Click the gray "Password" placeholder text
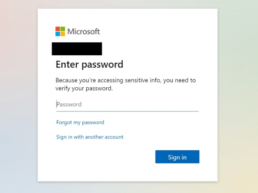Screen dimensions: 258x193 click(69, 104)
